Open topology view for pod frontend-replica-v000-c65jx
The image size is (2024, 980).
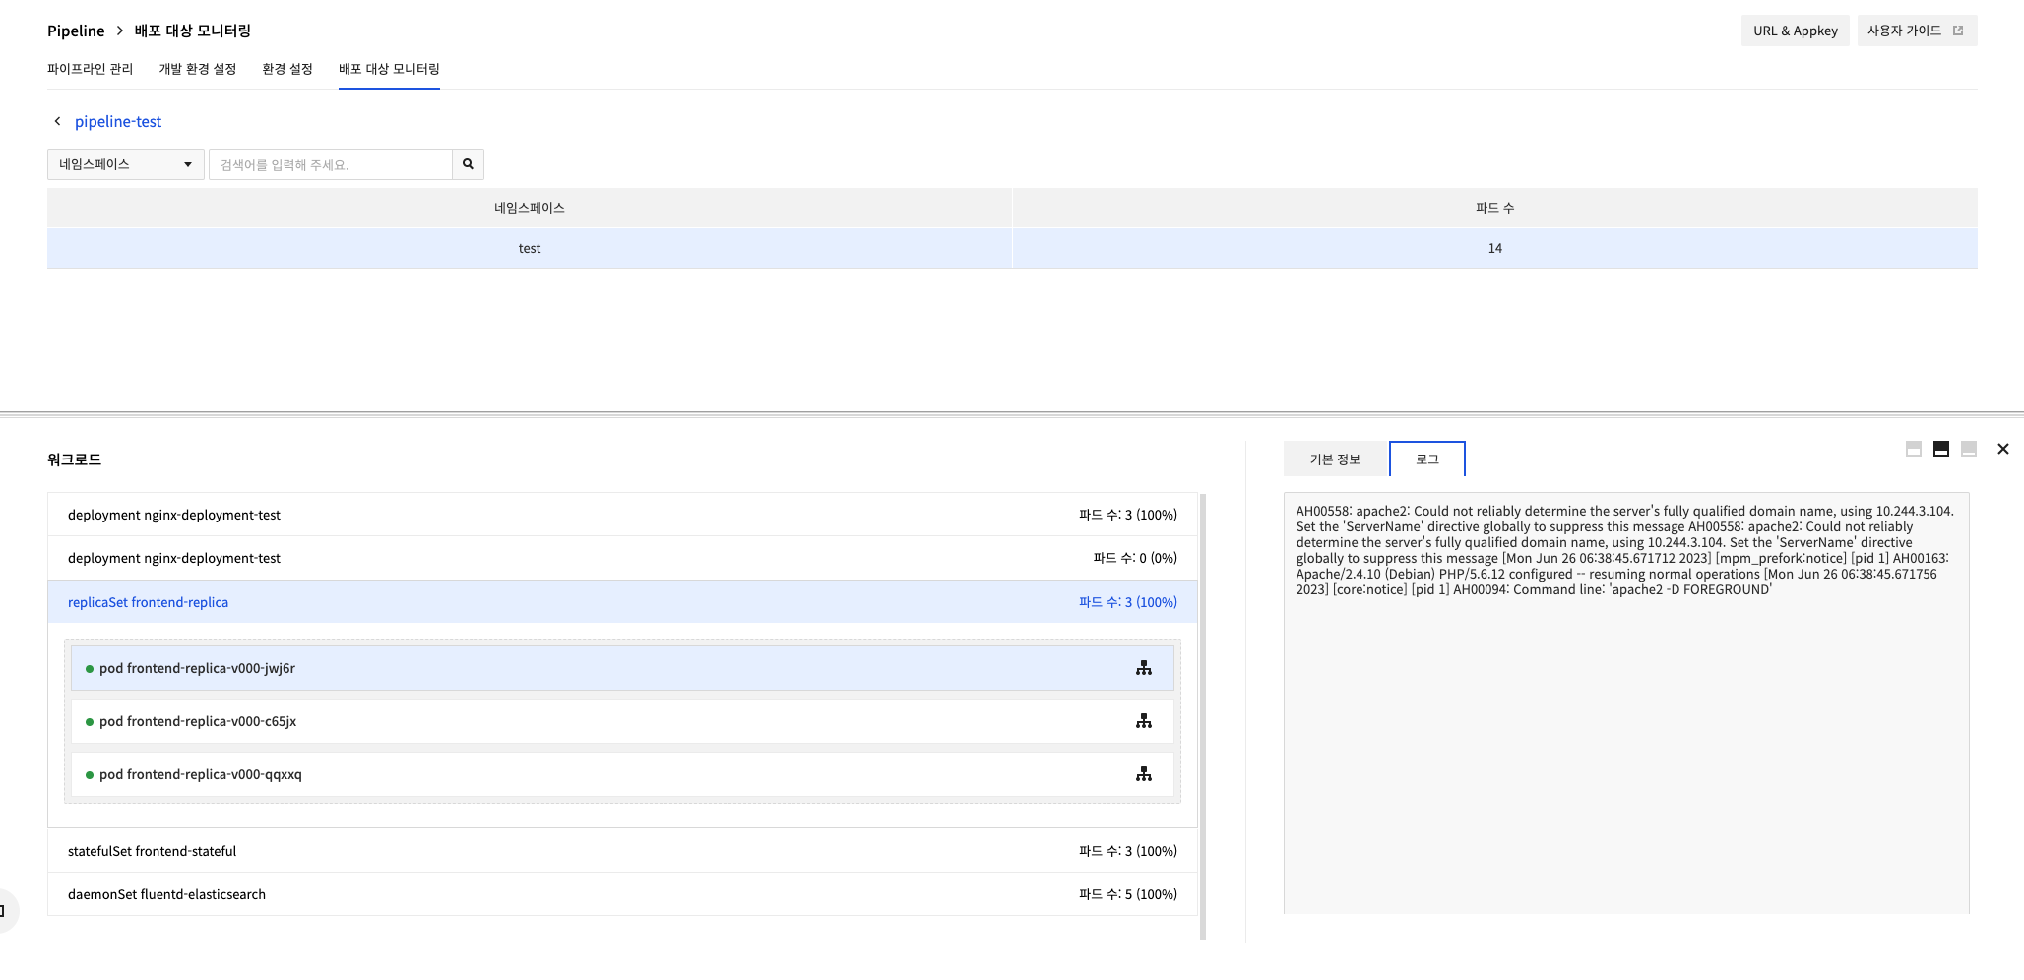click(x=1143, y=720)
